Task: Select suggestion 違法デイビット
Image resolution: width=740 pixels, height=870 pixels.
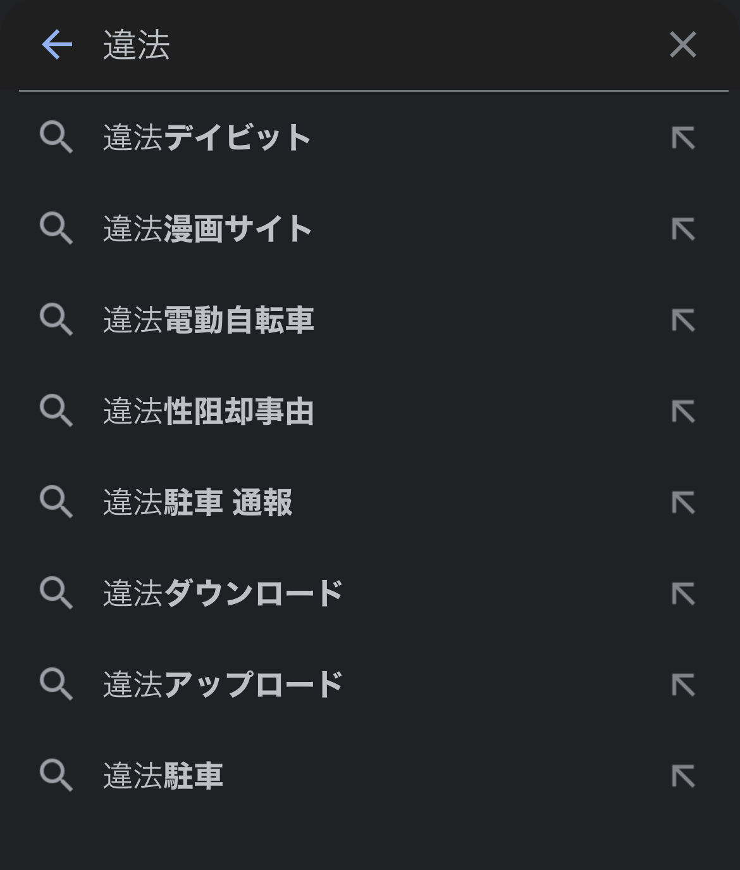Action: [x=207, y=138]
